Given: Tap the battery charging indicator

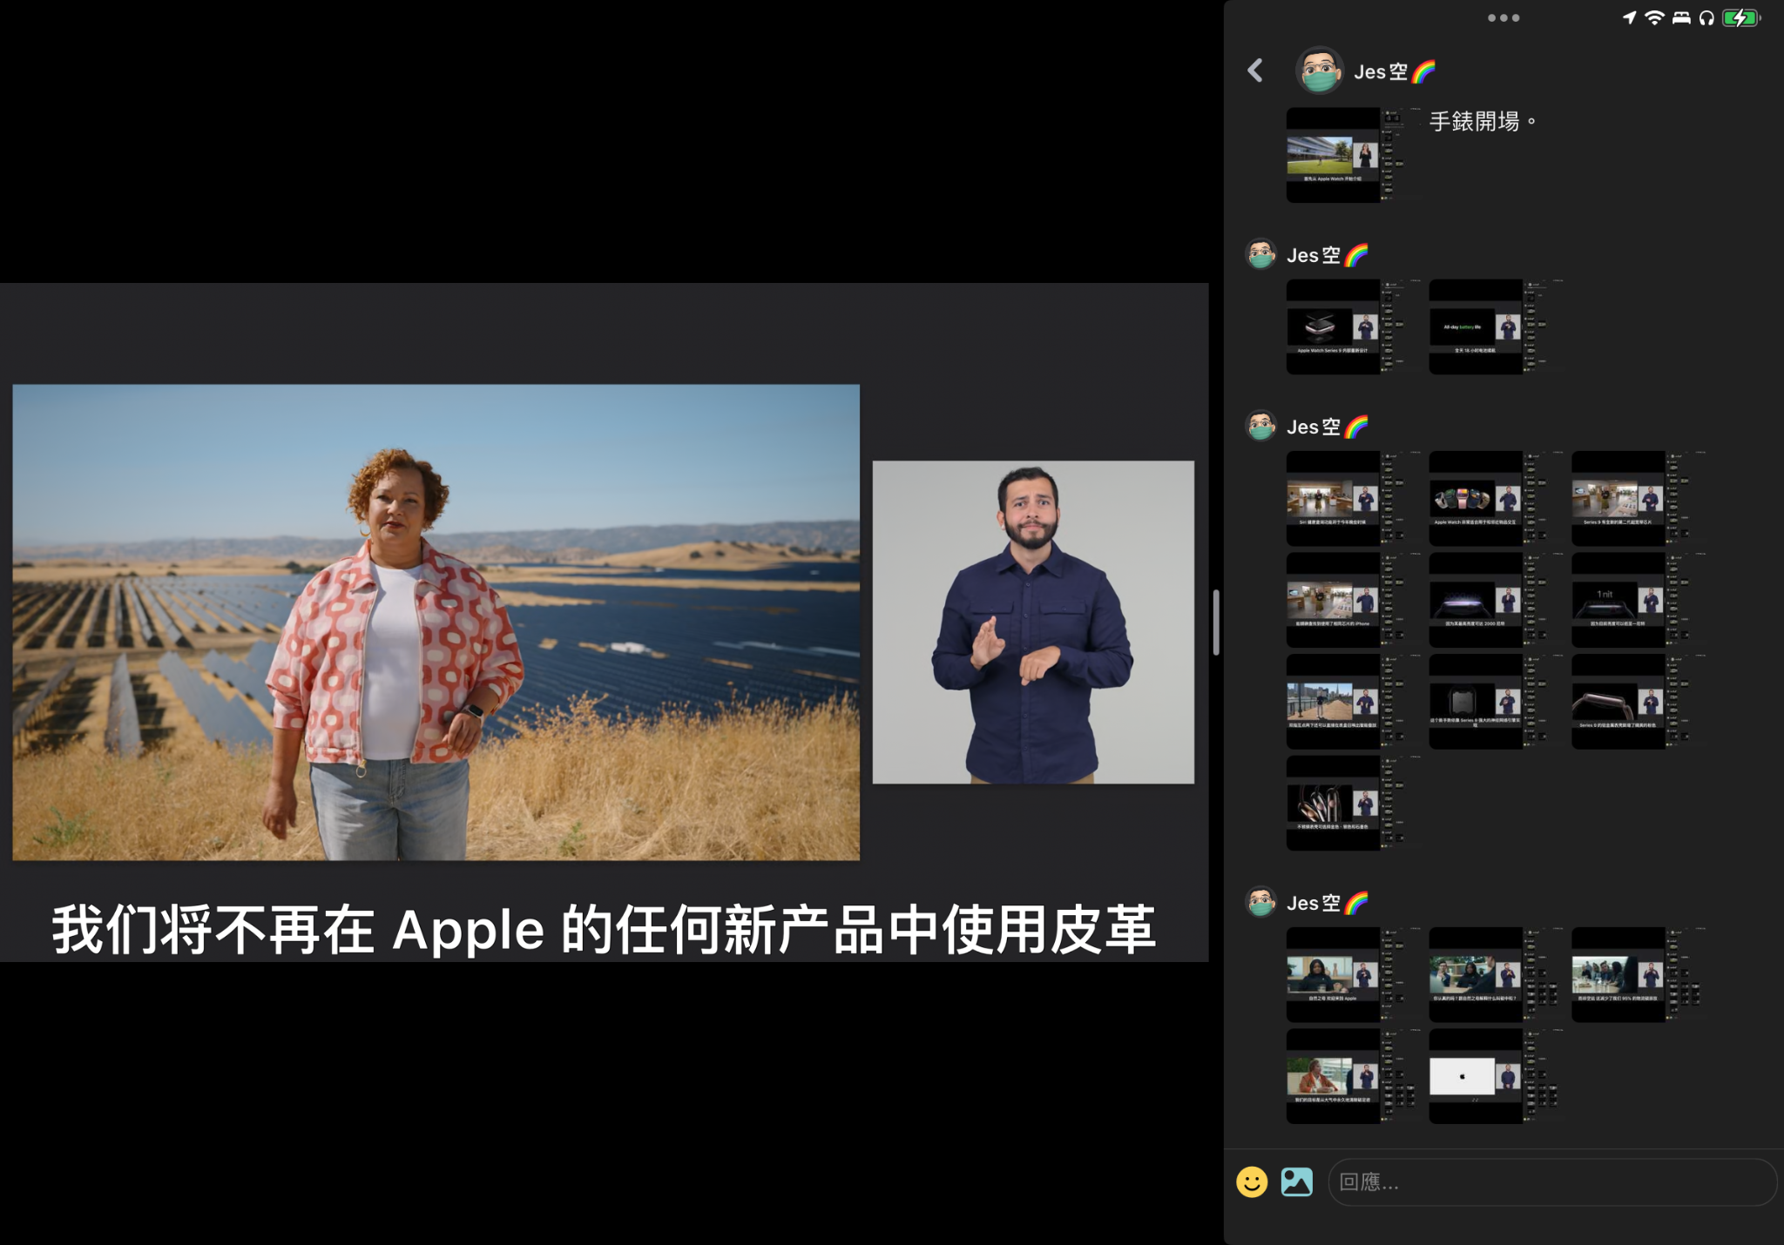Looking at the screenshot, I should (x=1741, y=17).
